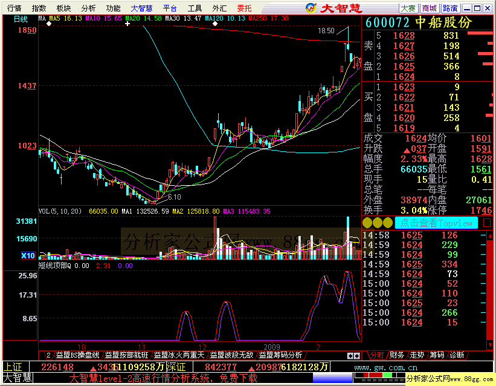Image resolution: width=496 pixels, height=386 pixels.
Task: Toggle the X10 volume scale button
Action: (28, 255)
